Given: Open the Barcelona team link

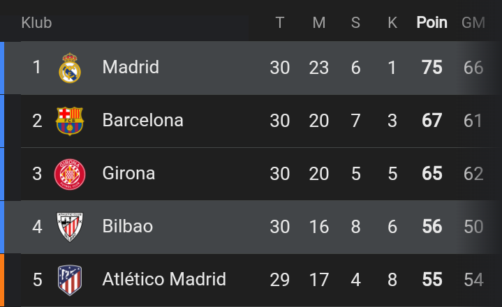Looking at the screenshot, I should point(143,120).
